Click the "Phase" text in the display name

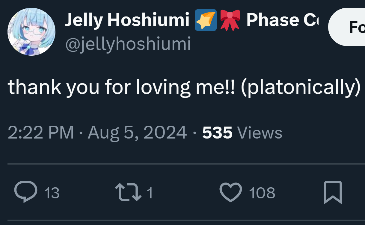pyautogui.click(x=272, y=20)
